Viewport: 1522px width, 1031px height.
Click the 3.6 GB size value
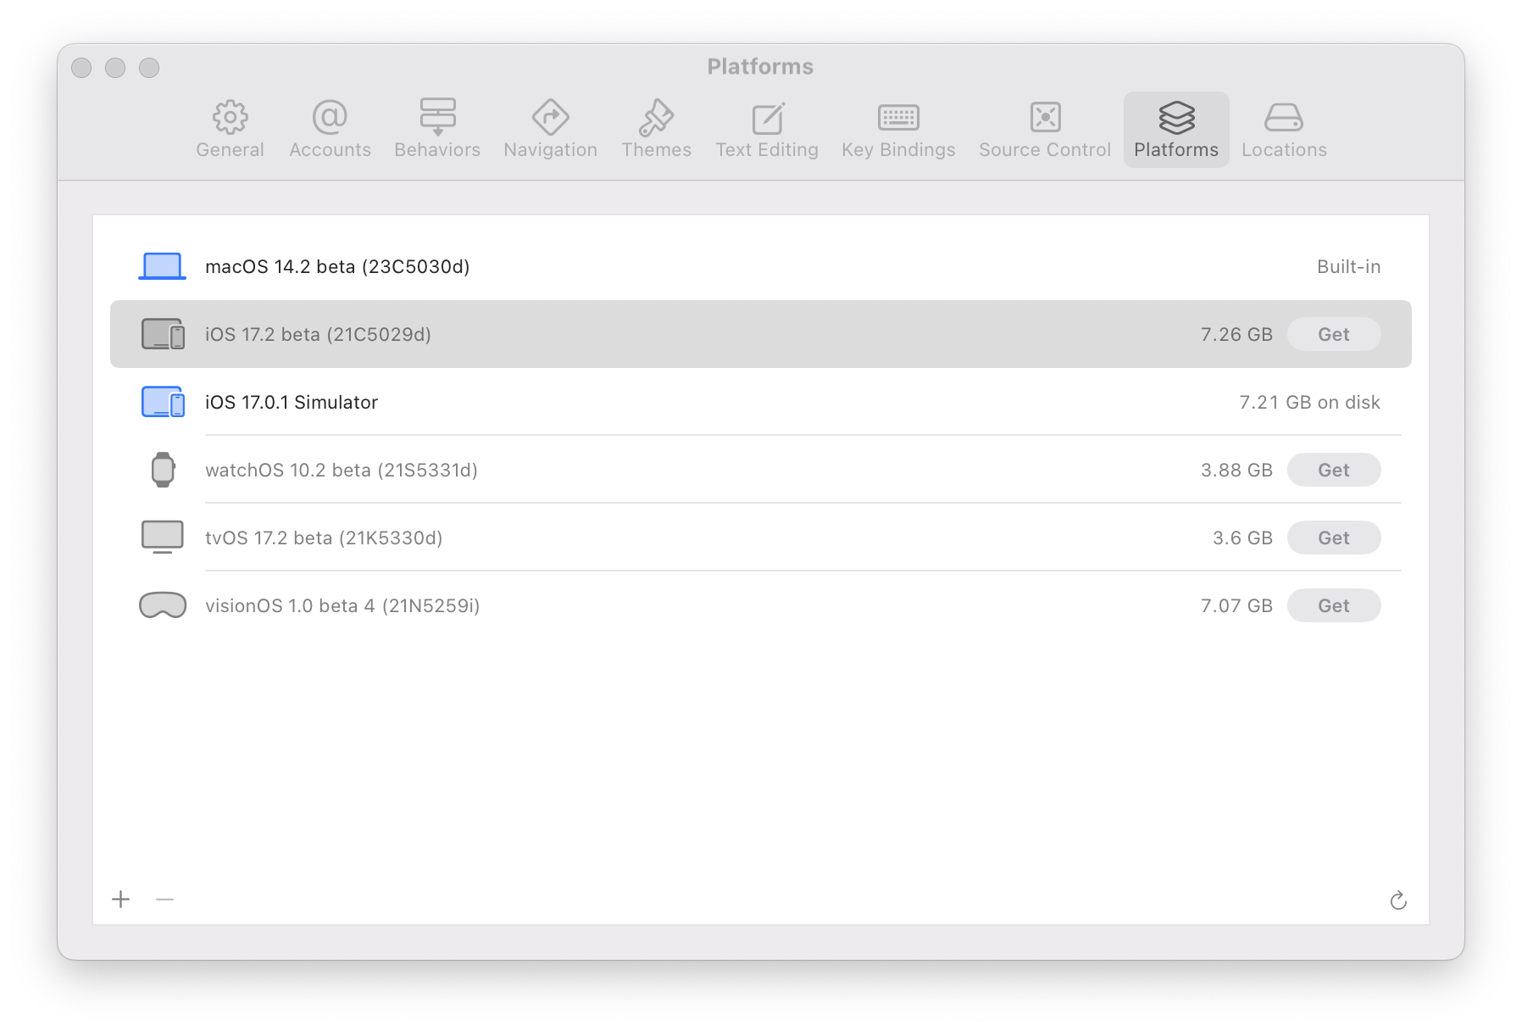pyautogui.click(x=1242, y=538)
